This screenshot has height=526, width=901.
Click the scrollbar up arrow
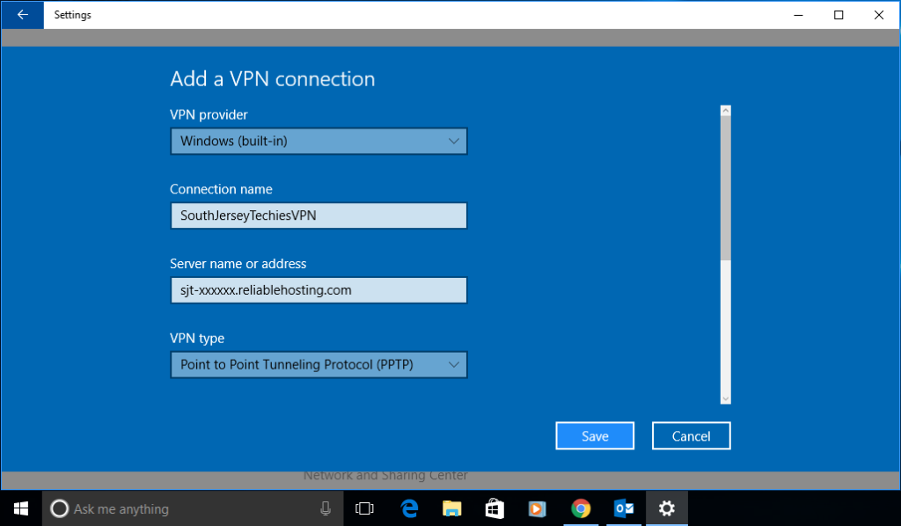pos(726,111)
